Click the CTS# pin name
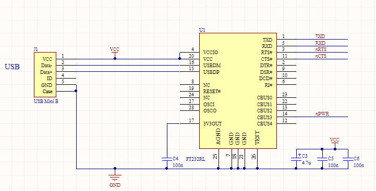This screenshot has width=376, height=191. (266, 59)
